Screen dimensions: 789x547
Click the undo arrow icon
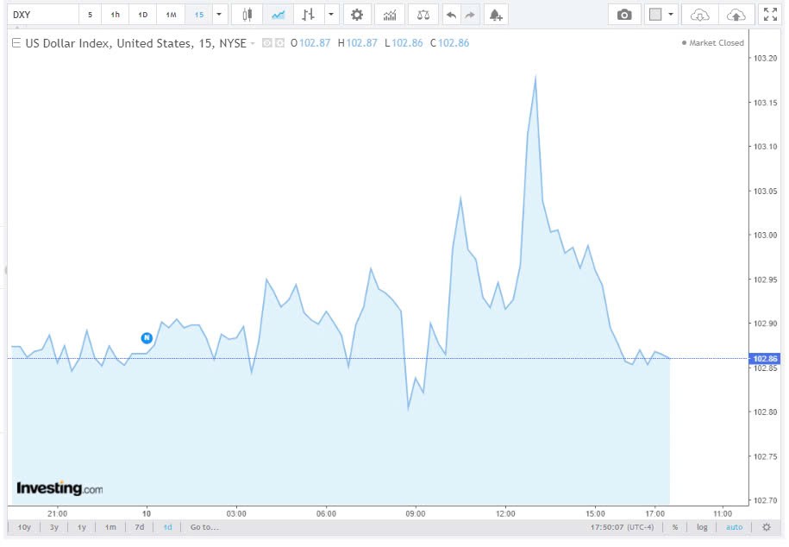[450, 14]
